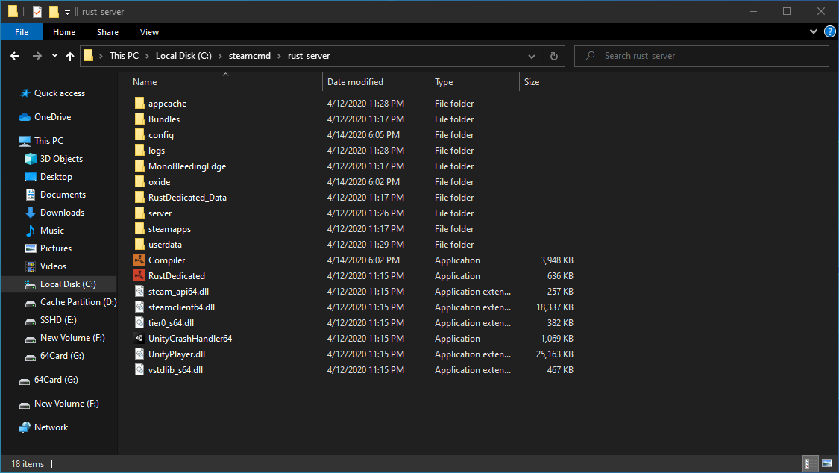Click the Help question mark icon
Viewport: 839px width, 473px height.
pyautogui.click(x=830, y=32)
